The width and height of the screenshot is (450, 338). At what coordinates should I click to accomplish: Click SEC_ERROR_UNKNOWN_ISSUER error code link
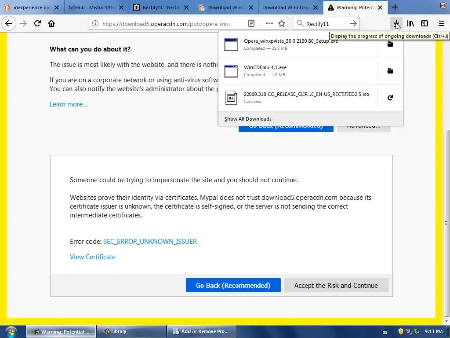tap(150, 242)
